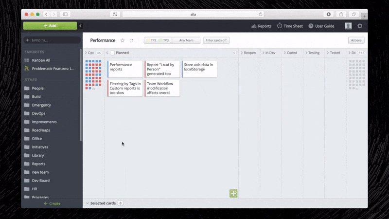Collapse the left sidebar with arrow
Viewport: 389px width, 219px height.
(x=80, y=26)
